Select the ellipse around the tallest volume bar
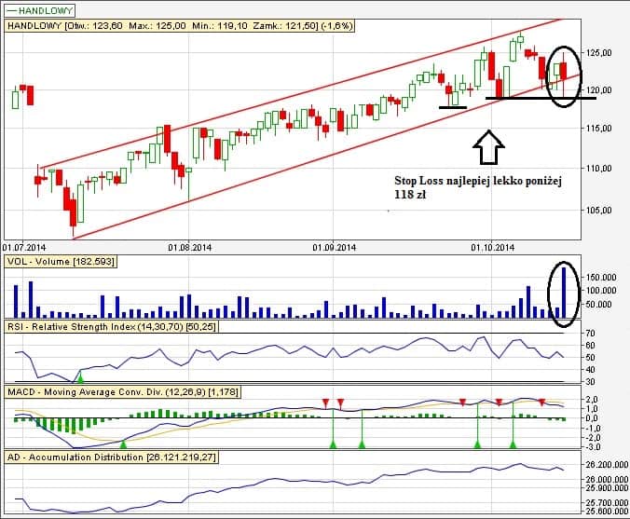The width and height of the screenshot is (630, 519). point(563,294)
